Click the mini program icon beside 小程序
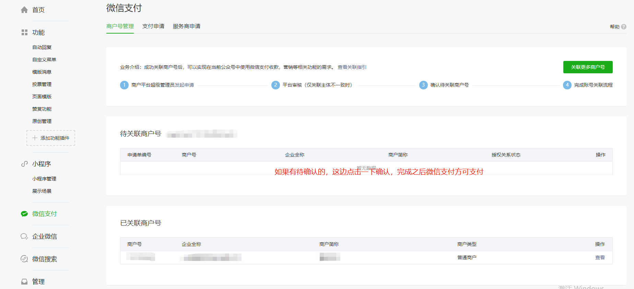Screen dimensions: 634x289 24,164
